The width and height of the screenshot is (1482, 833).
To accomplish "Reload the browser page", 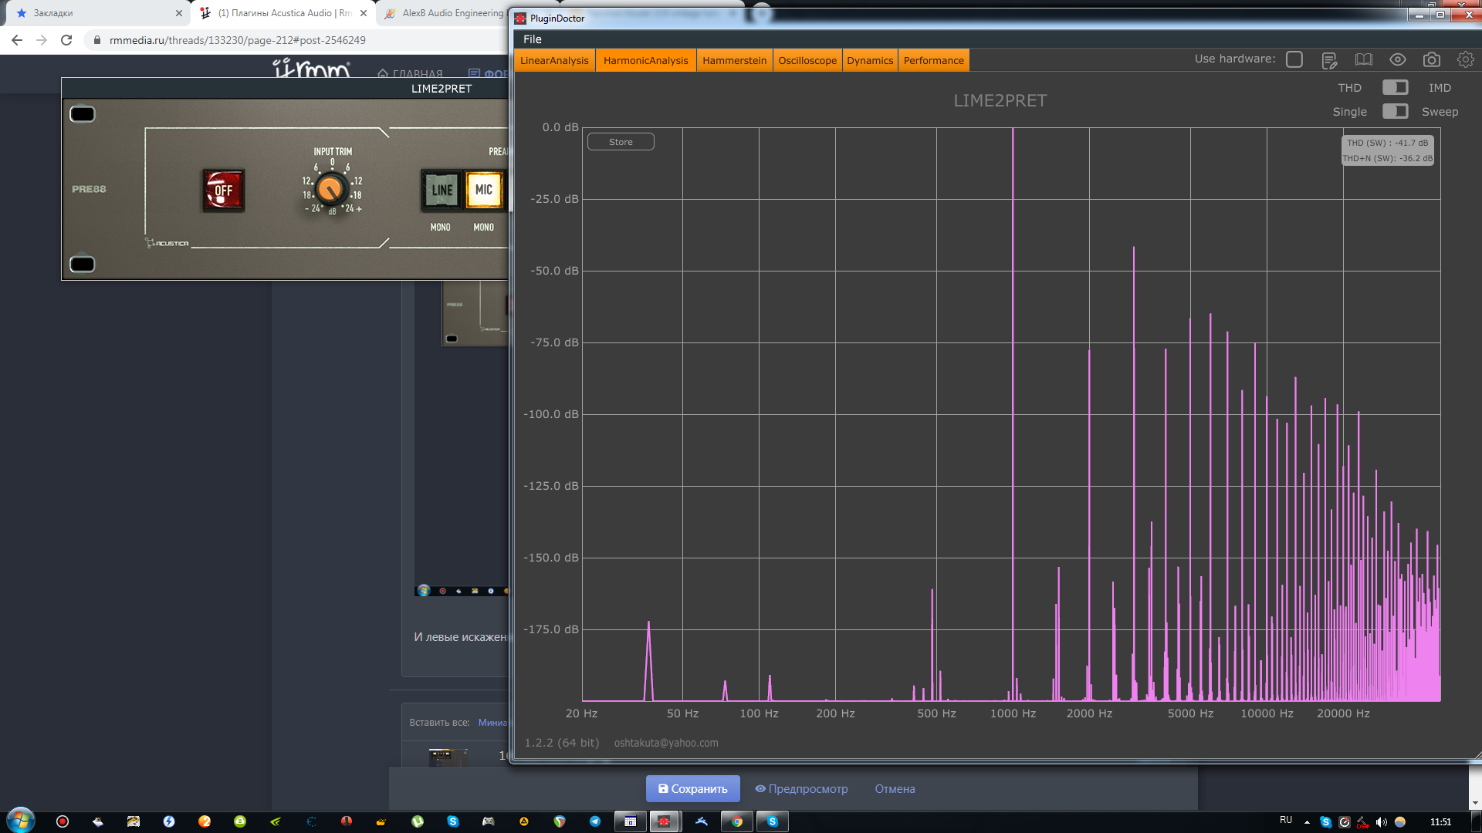I will point(66,40).
